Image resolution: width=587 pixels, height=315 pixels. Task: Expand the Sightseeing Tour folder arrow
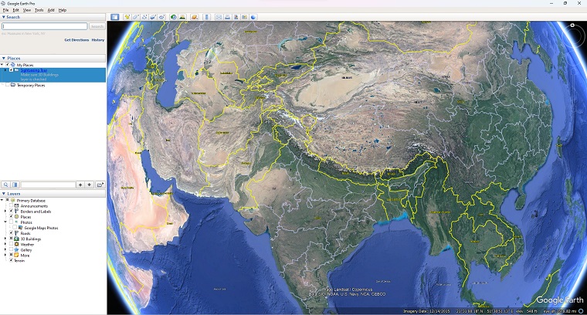[x=5, y=70]
